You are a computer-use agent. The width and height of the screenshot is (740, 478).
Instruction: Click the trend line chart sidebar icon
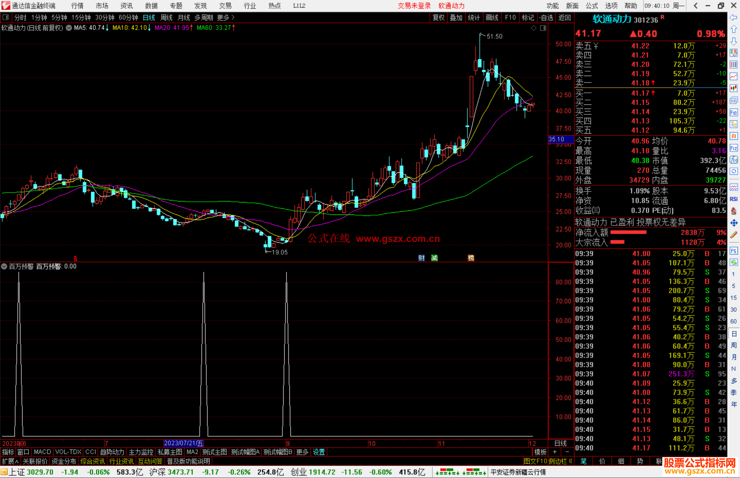coord(733,76)
